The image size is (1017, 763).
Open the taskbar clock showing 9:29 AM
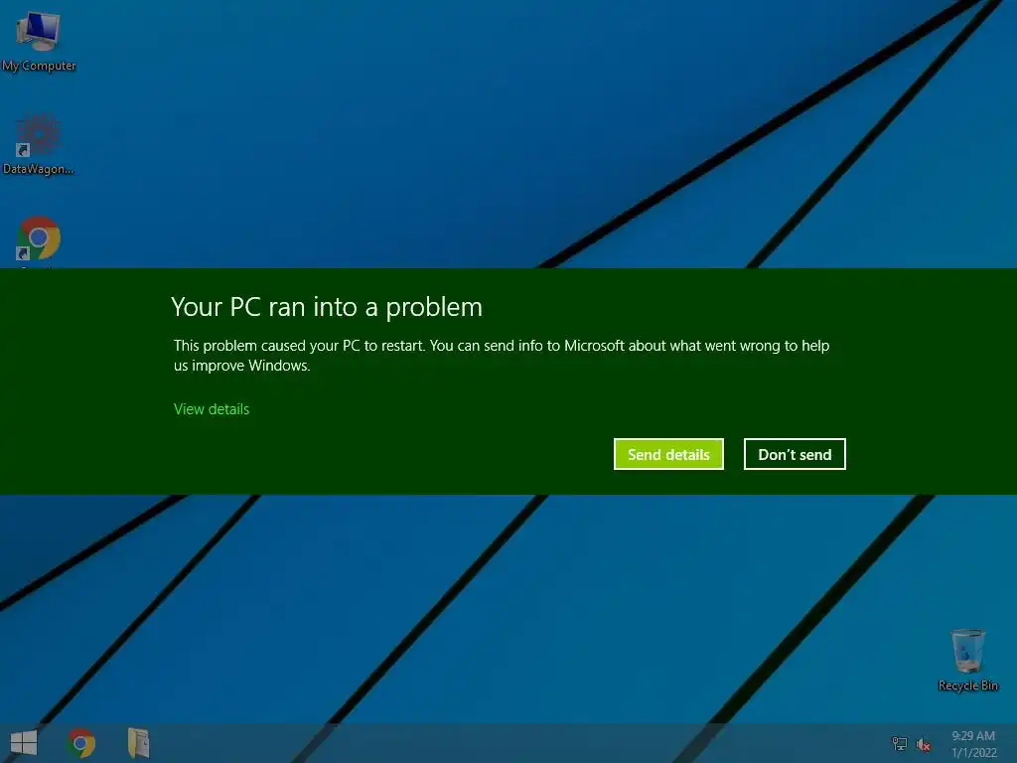(x=973, y=744)
